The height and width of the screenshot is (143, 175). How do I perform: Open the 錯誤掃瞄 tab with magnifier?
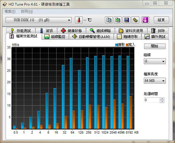click(x=100, y=31)
